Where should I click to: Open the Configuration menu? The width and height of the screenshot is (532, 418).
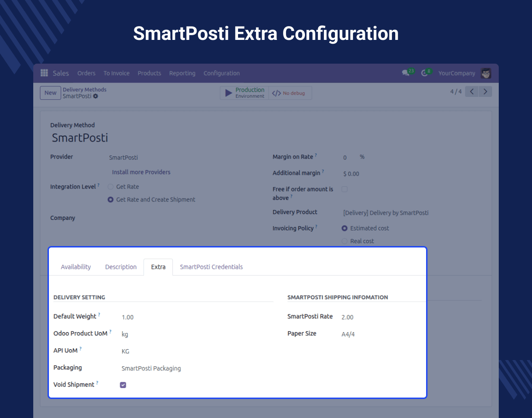coord(221,73)
